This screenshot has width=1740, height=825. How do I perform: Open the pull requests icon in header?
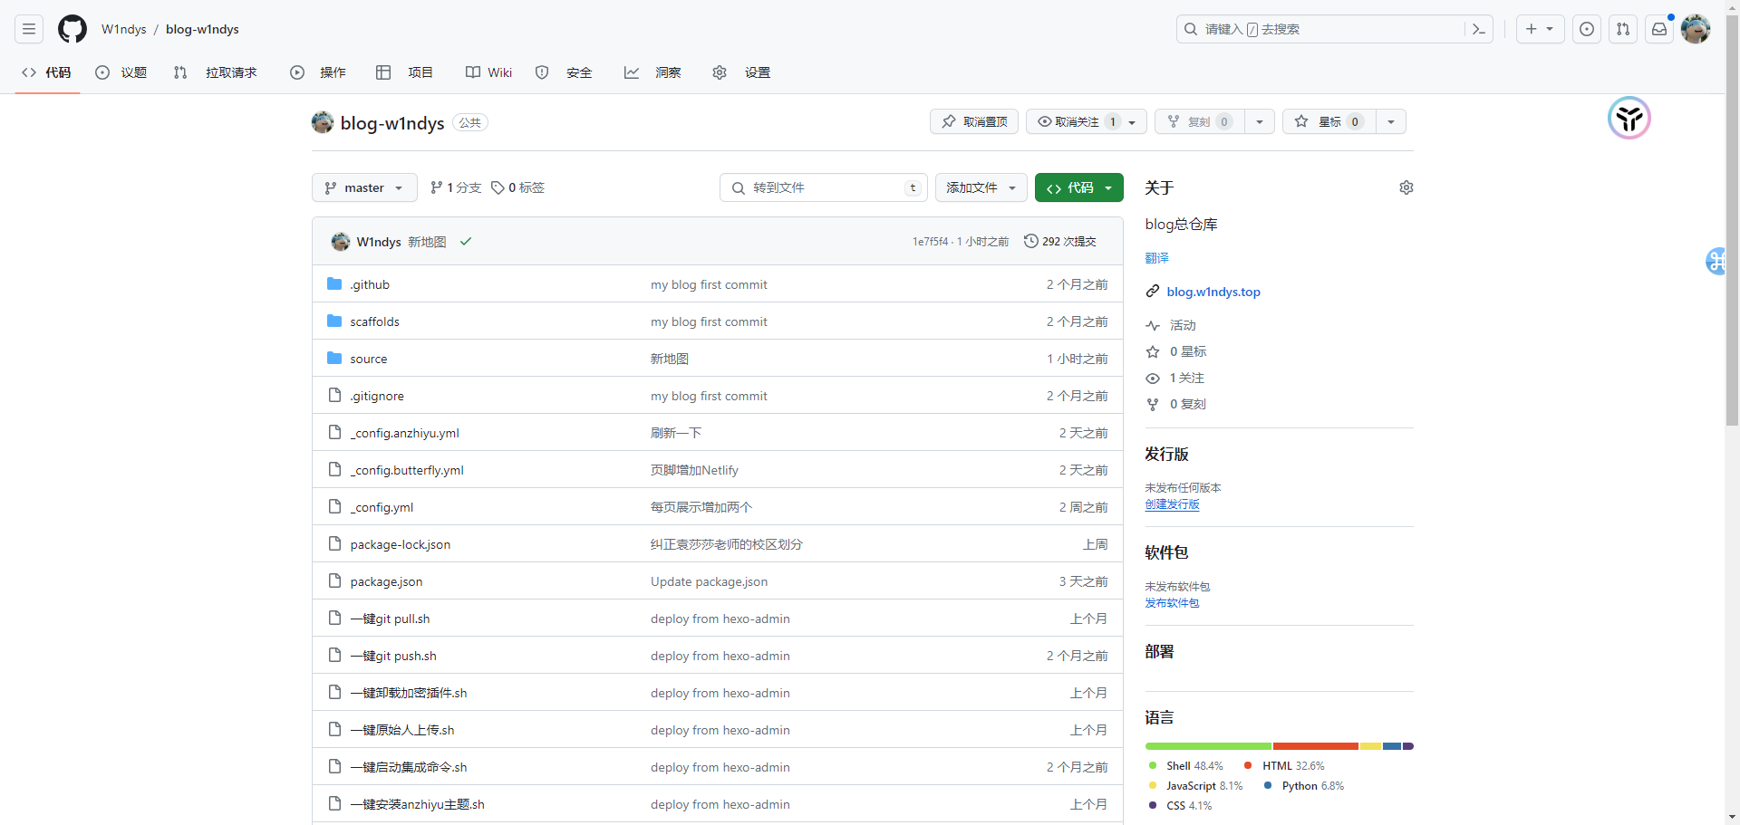point(1622,29)
